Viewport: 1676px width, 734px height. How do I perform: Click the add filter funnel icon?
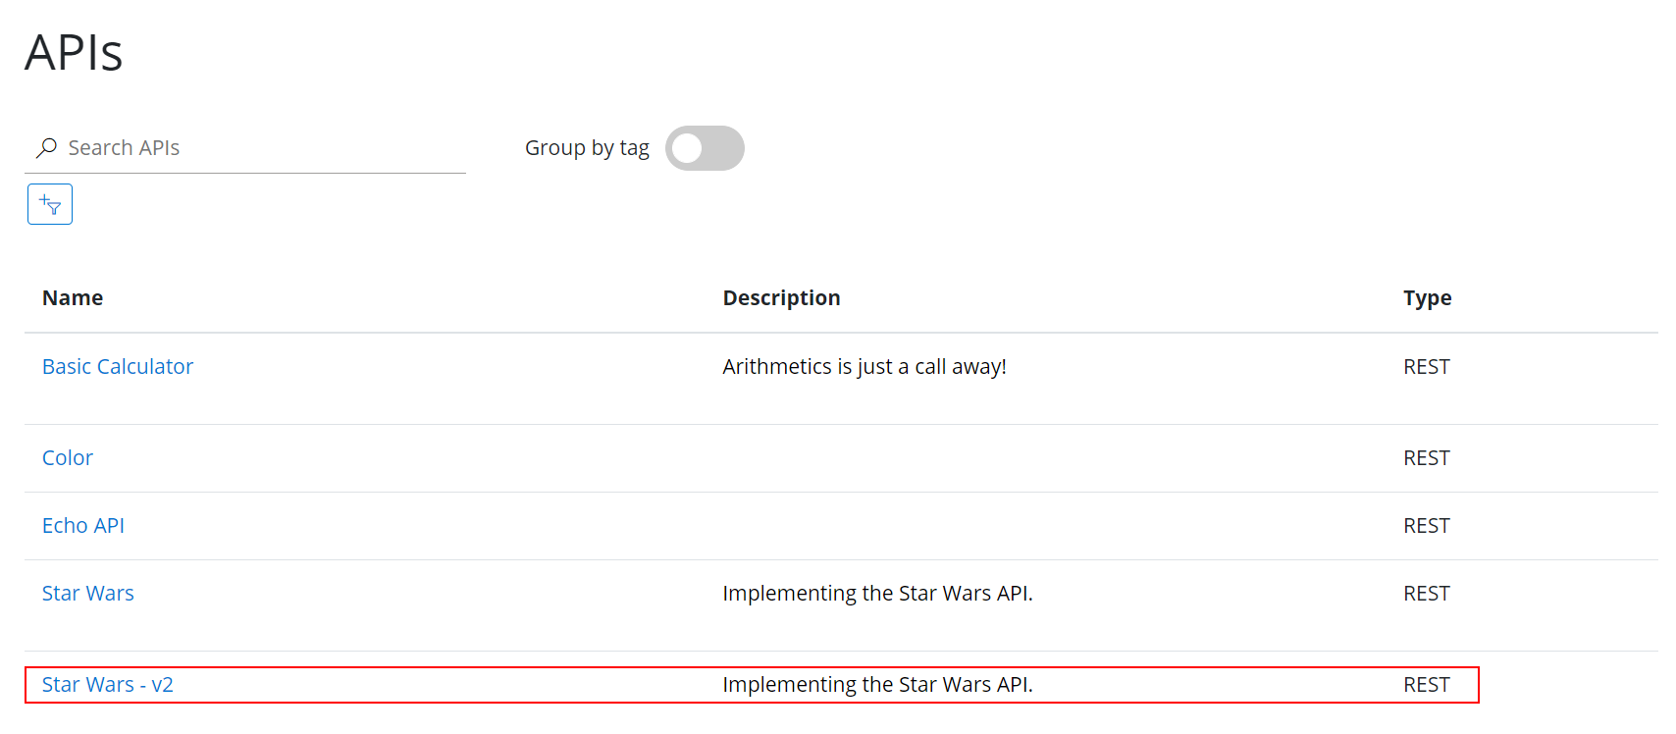tap(50, 204)
